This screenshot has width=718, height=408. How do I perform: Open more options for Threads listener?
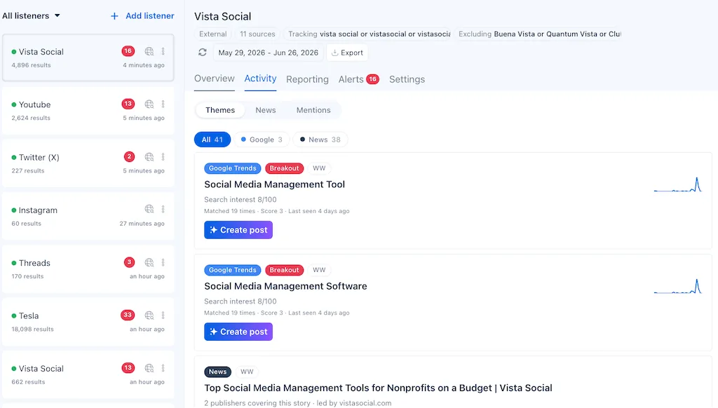pos(163,262)
